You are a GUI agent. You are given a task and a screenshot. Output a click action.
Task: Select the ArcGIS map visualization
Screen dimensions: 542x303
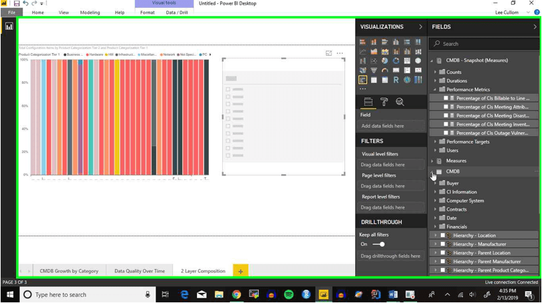(407, 80)
